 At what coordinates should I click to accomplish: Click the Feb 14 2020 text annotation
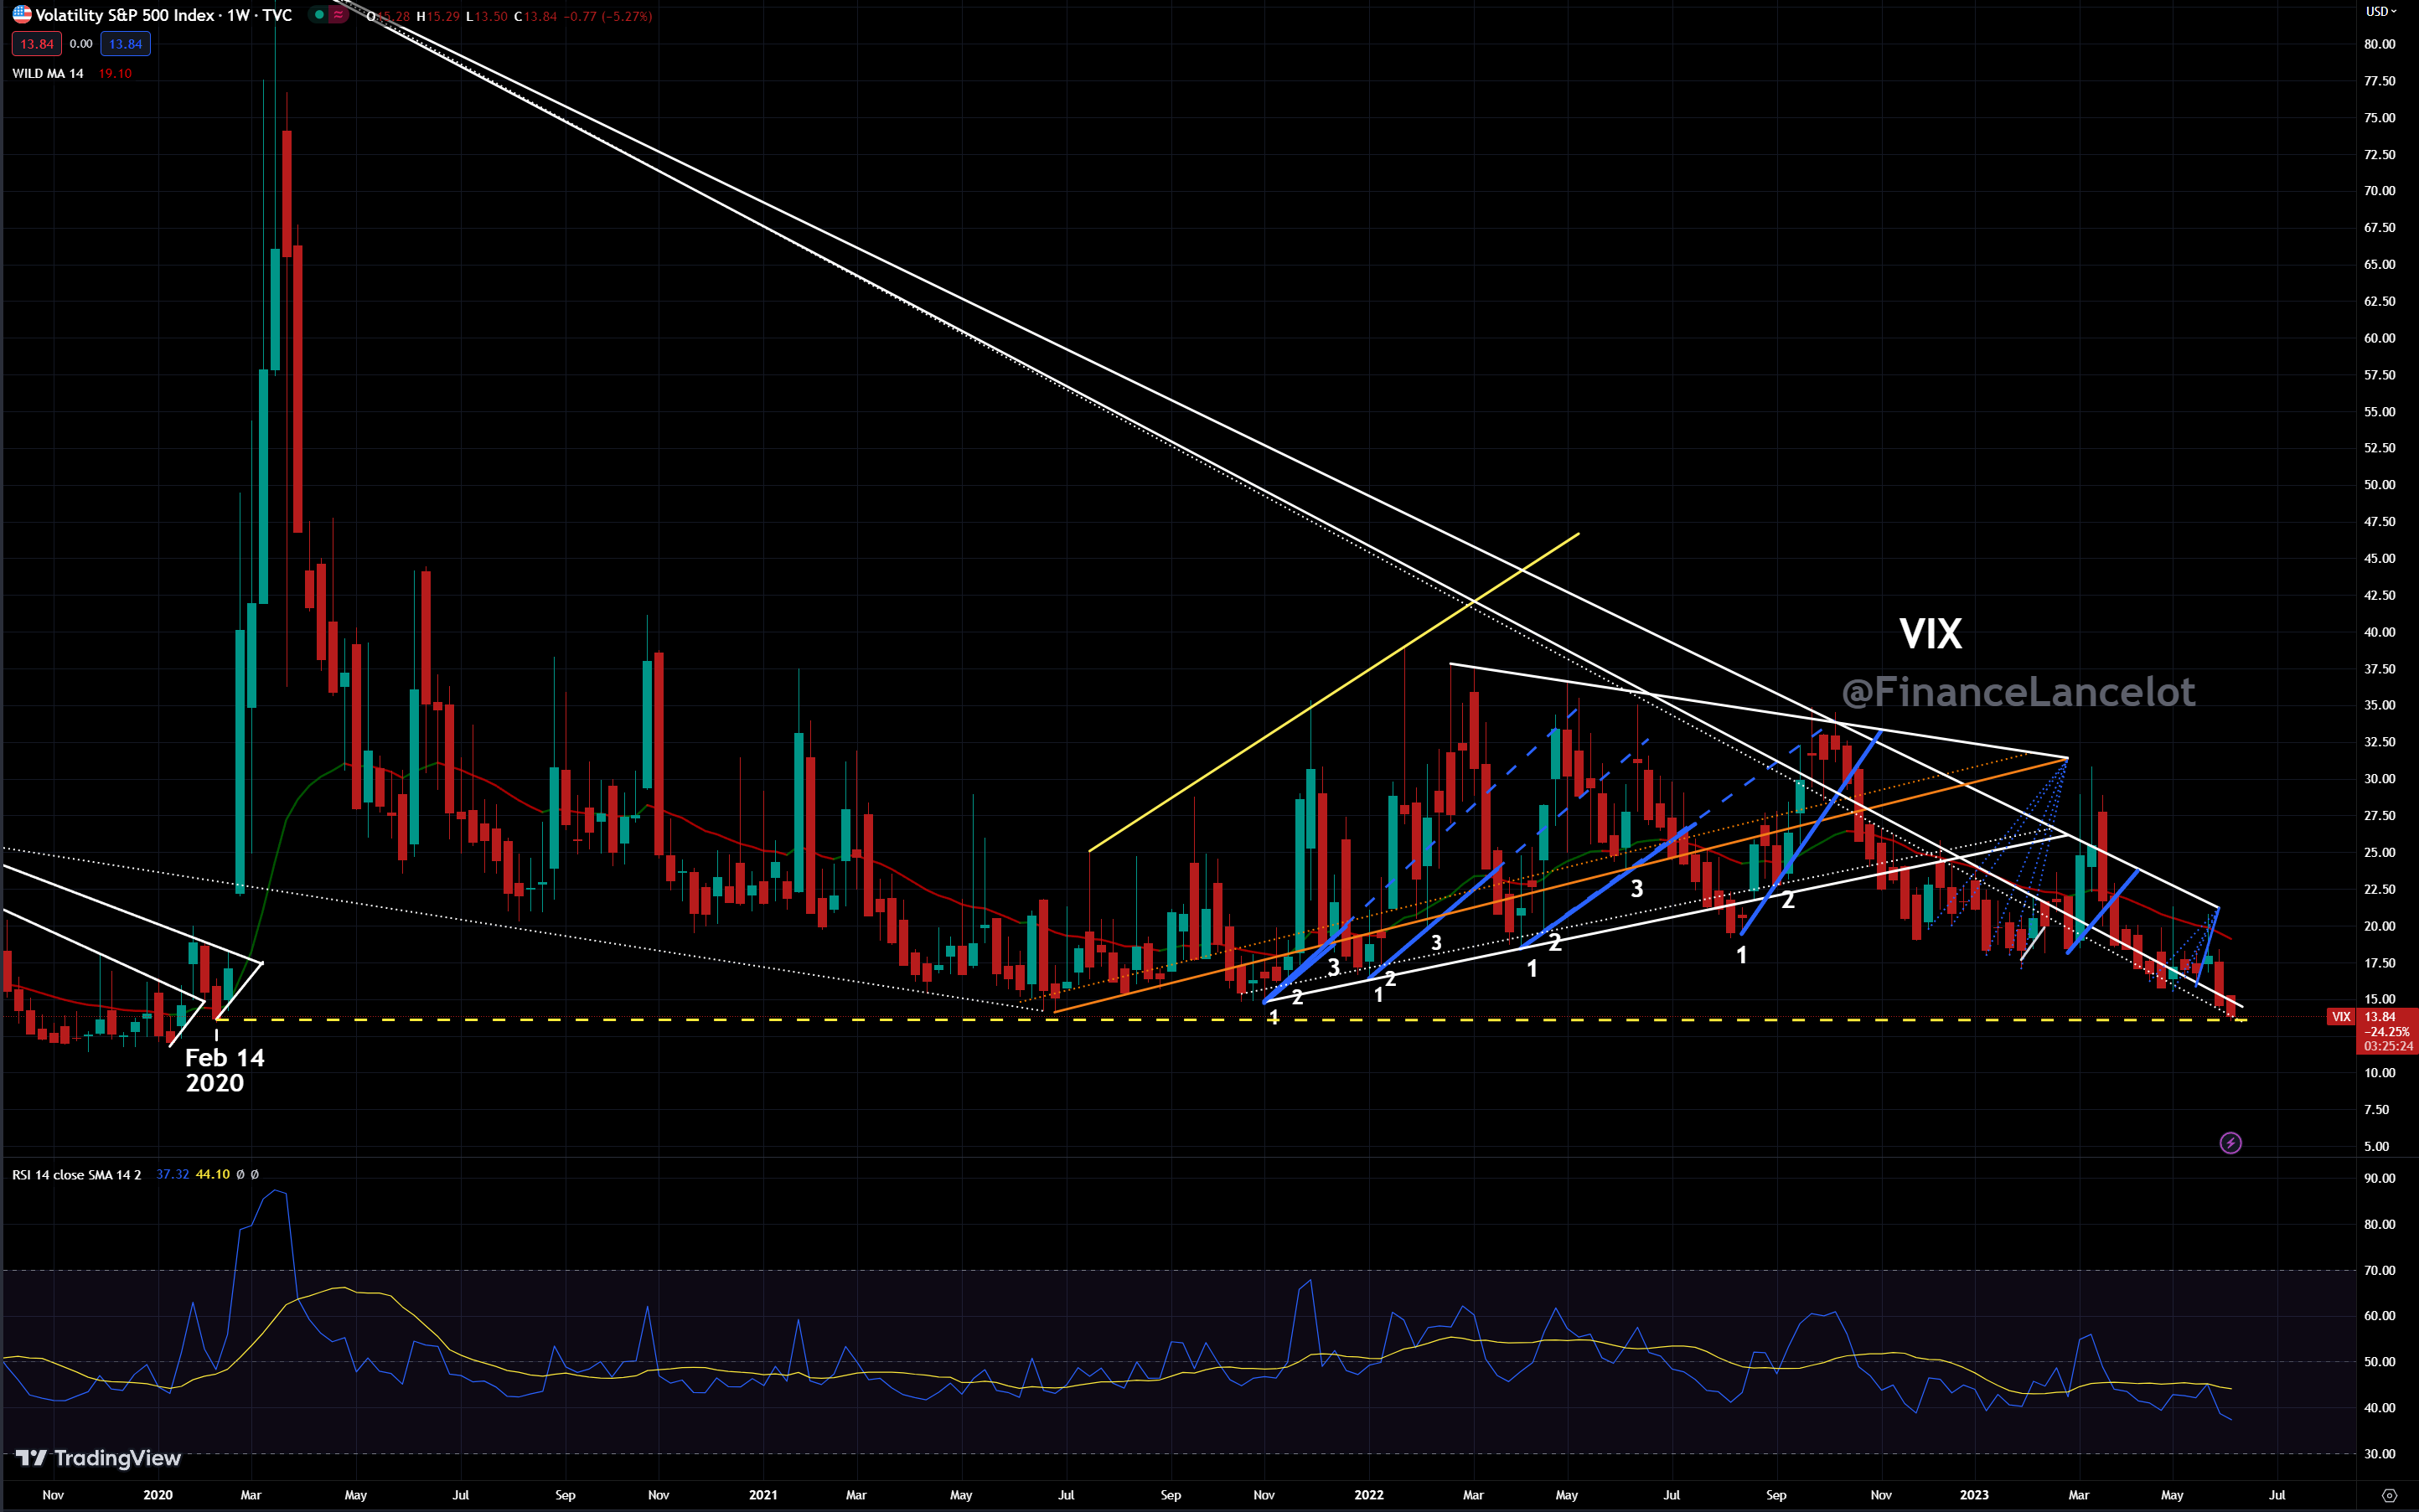point(224,1070)
